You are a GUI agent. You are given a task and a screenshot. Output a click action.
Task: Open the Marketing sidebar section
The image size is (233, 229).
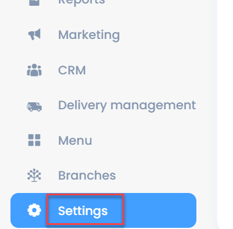89,35
